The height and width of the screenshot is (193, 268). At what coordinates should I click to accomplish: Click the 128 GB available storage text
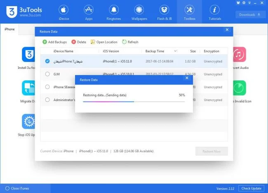(x=133, y=151)
